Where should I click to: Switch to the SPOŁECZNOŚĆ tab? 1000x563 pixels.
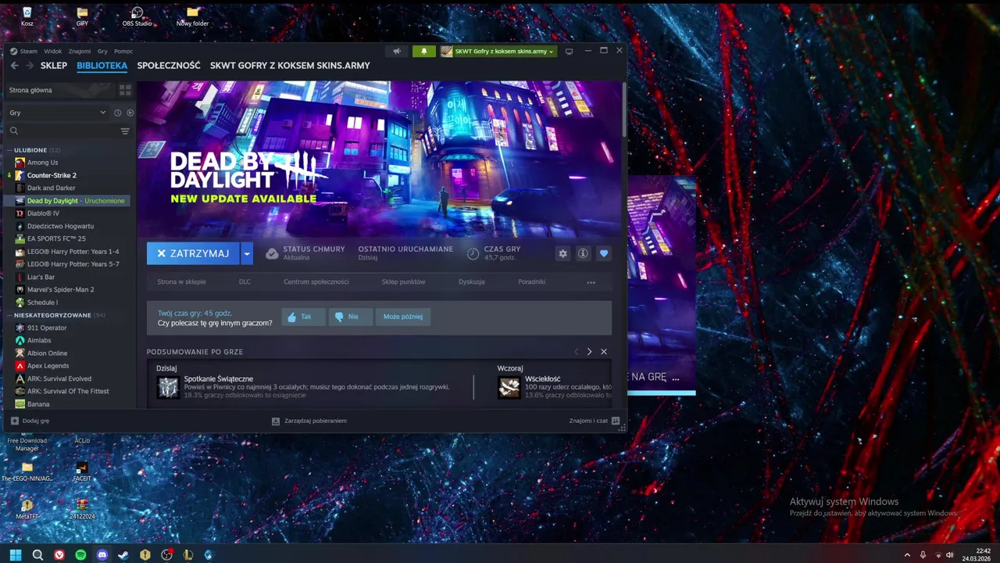[169, 66]
